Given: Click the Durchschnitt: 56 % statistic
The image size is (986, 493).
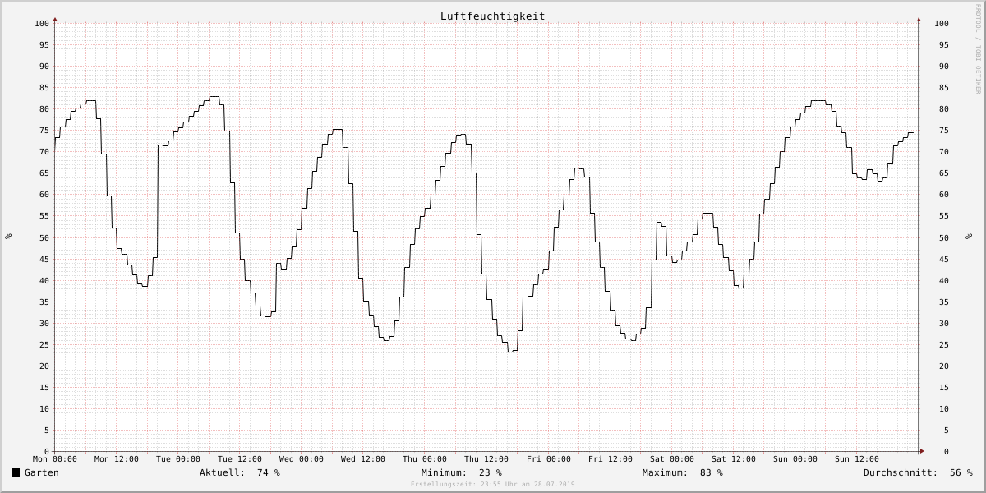Looking at the screenshot, I should pyautogui.click(x=918, y=472).
